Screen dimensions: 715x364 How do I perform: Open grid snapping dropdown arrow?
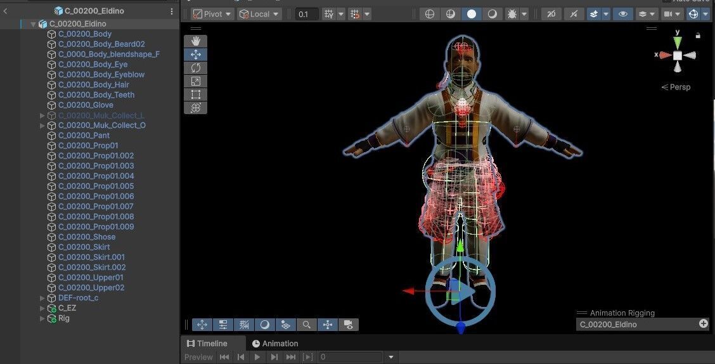[x=341, y=14]
